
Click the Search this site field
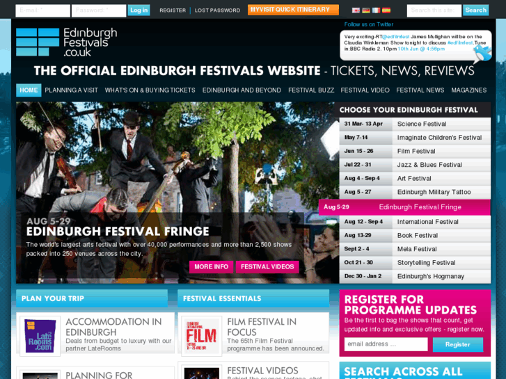434,10
